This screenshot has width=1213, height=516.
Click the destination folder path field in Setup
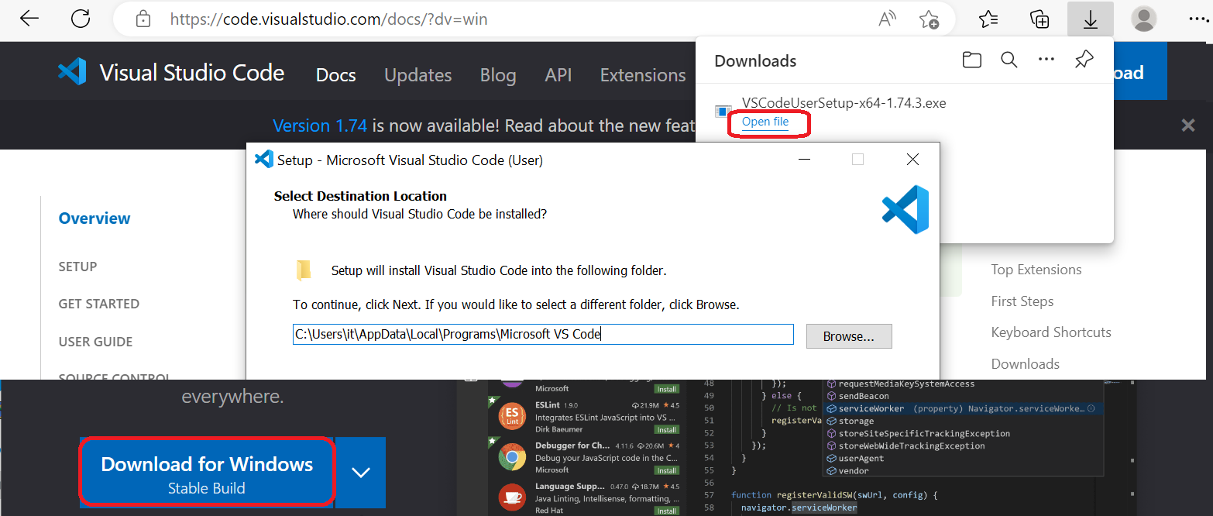(543, 334)
